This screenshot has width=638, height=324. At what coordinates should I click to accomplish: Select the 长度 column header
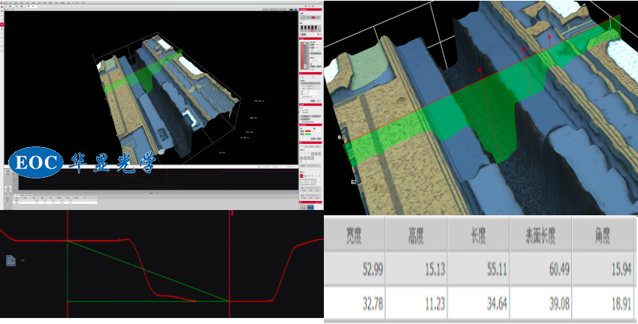pyautogui.click(x=479, y=235)
